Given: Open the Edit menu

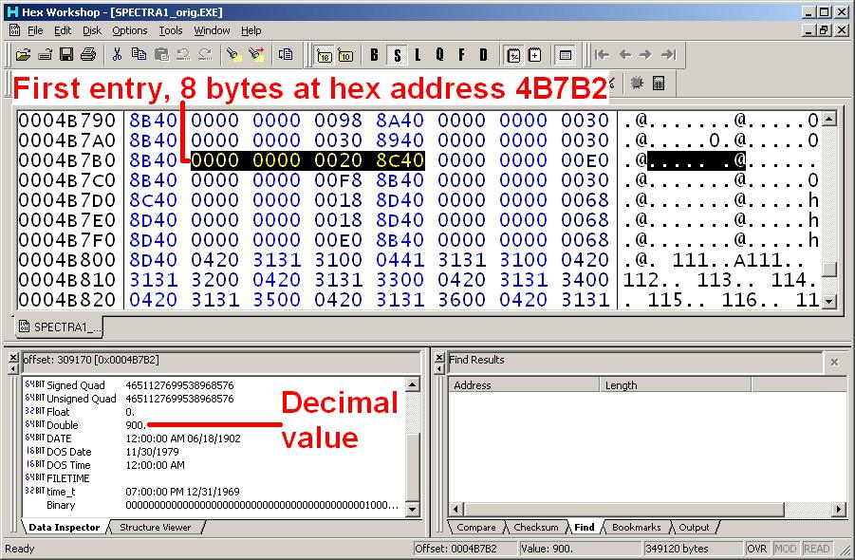Looking at the screenshot, I should point(63,30).
